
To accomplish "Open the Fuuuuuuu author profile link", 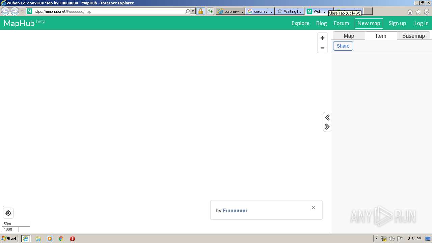I will pos(235,210).
